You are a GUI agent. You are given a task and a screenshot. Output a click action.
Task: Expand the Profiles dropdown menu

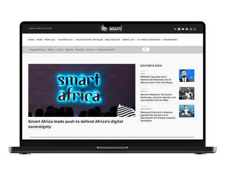coord(50,40)
